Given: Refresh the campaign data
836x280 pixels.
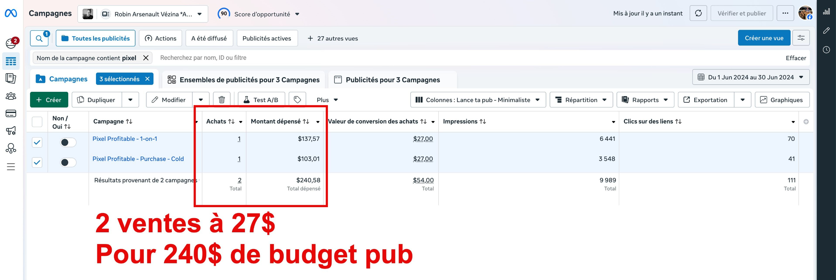Looking at the screenshot, I should click(698, 13).
